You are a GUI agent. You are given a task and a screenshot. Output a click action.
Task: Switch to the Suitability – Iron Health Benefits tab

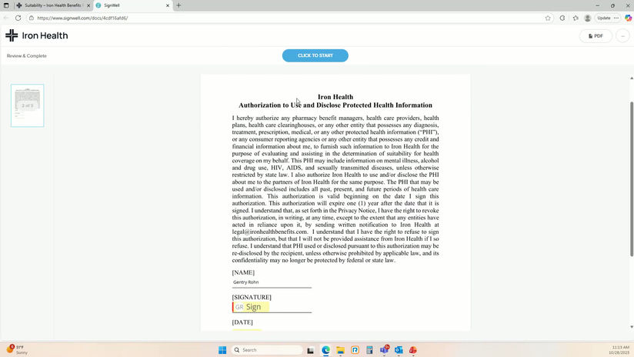pyautogui.click(x=52, y=5)
